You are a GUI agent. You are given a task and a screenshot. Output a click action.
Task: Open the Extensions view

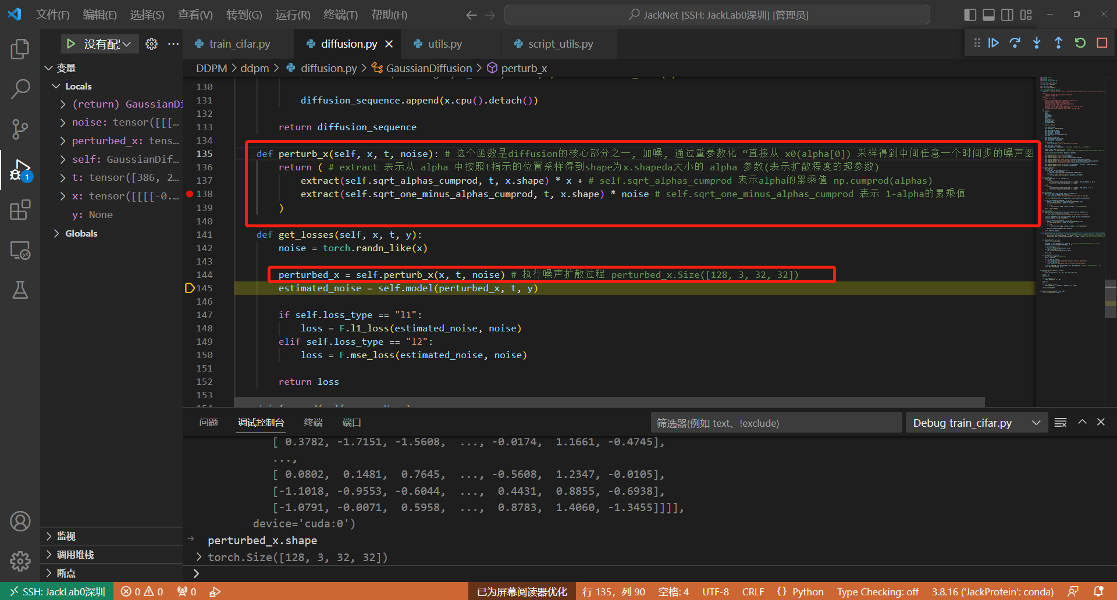(20, 210)
